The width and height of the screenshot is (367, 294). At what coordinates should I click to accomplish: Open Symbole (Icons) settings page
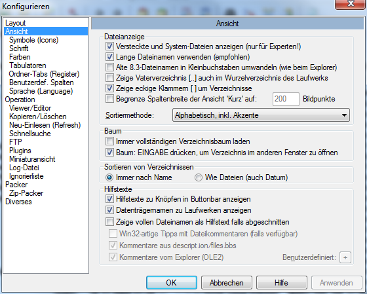33,40
